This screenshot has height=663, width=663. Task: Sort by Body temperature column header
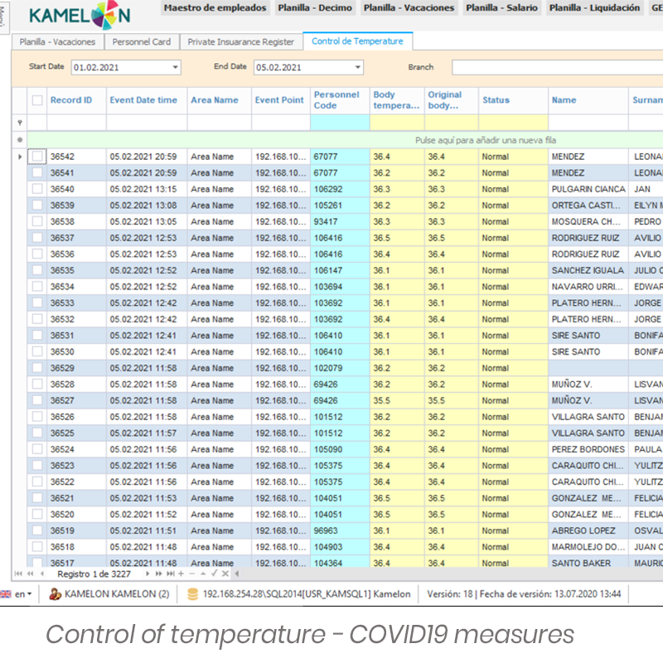click(397, 100)
